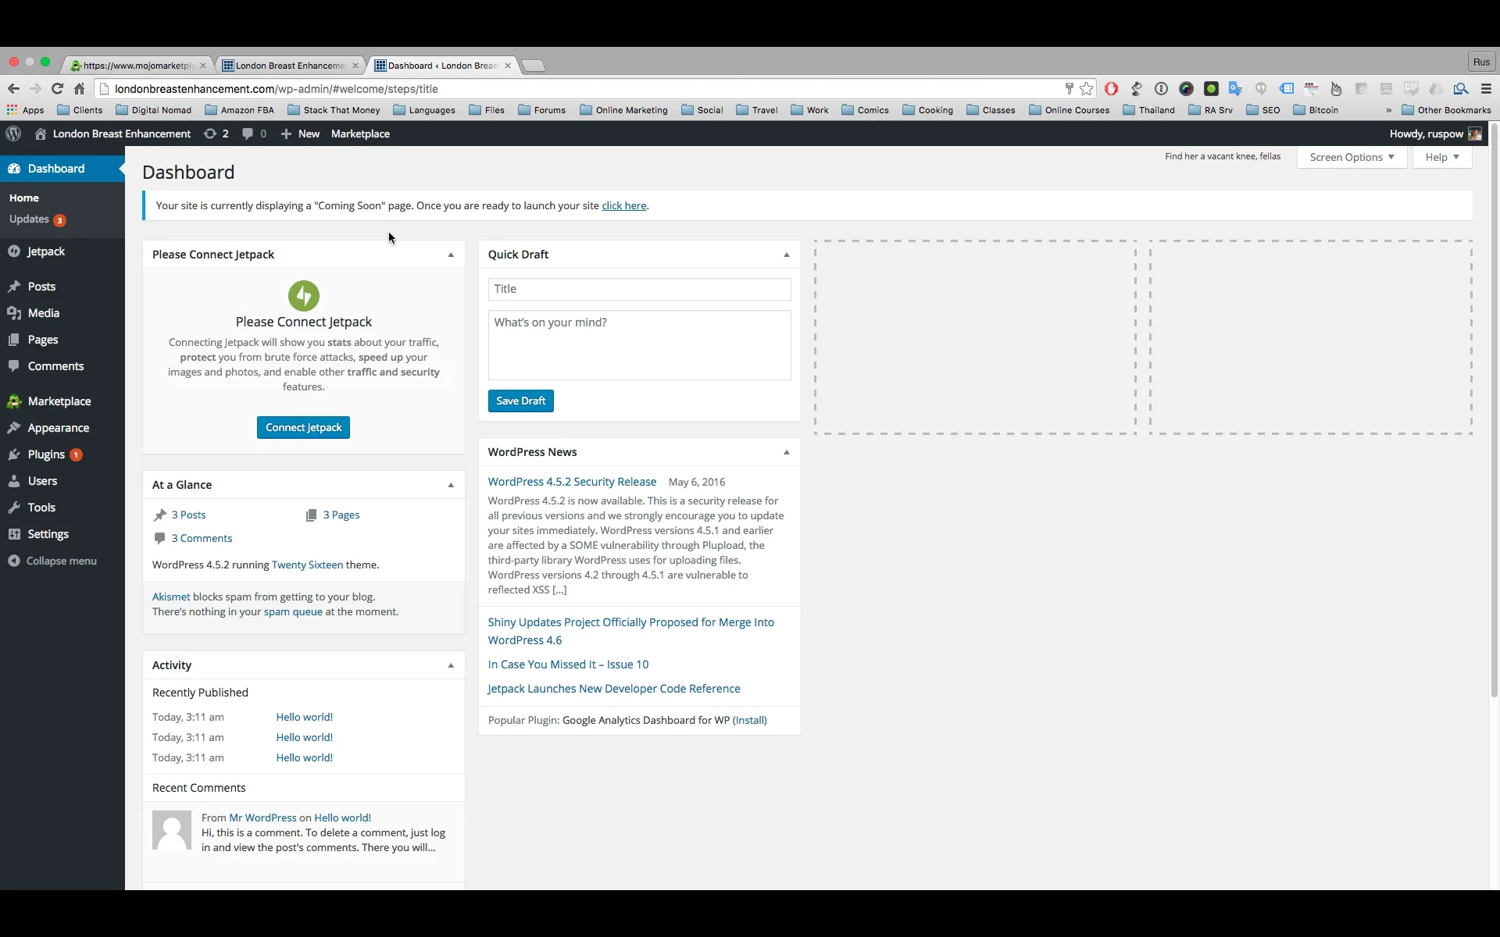
Task: Open the Media library icon in sidebar
Action: (x=13, y=312)
